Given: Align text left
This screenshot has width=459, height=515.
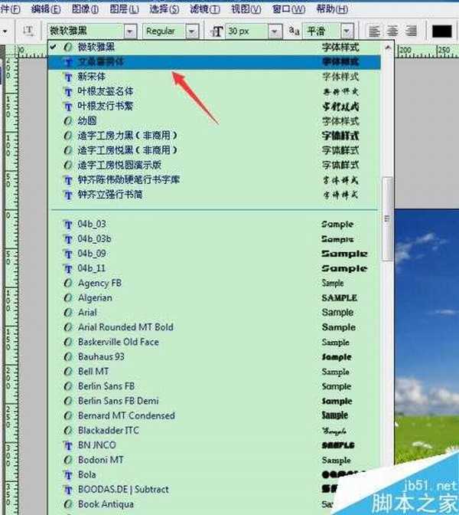Looking at the screenshot, I should click(x=374, y=31).
